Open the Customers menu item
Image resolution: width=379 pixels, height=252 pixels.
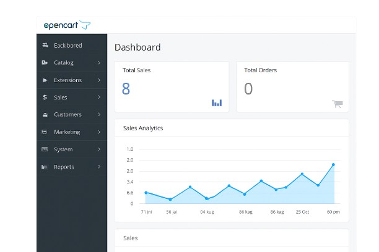(x=68, y=115)
